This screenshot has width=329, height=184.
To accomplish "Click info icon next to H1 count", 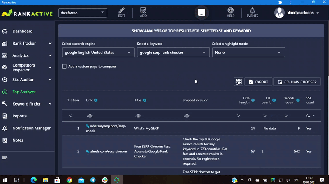I will tap(274, 100).
